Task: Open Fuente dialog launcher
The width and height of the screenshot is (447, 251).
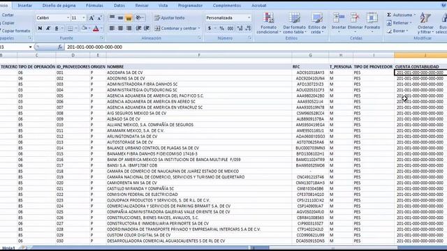Action: (x=102, y=38)
